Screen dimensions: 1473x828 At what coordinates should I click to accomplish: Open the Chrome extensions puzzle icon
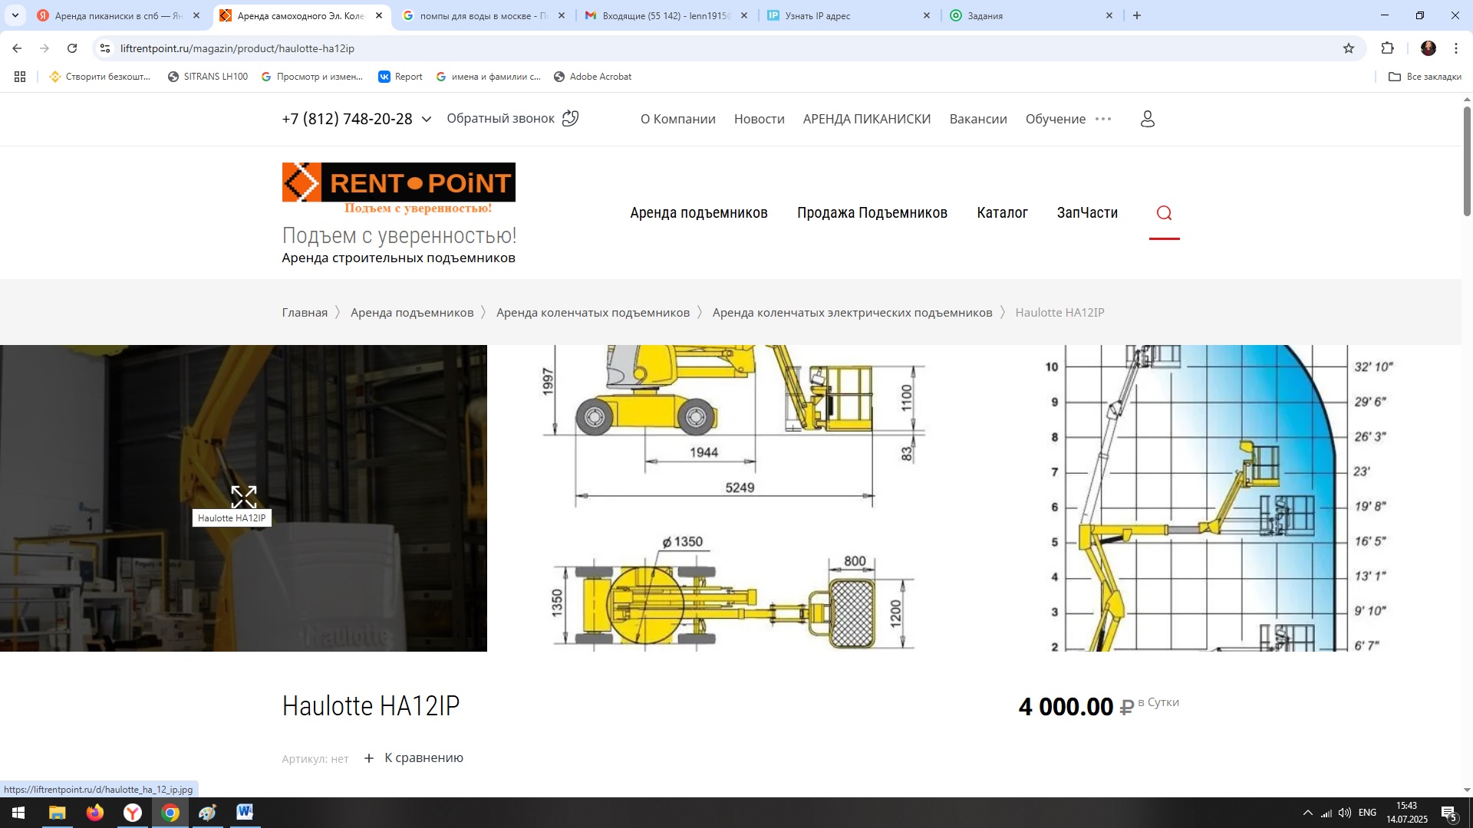[x=1387, y=48]
